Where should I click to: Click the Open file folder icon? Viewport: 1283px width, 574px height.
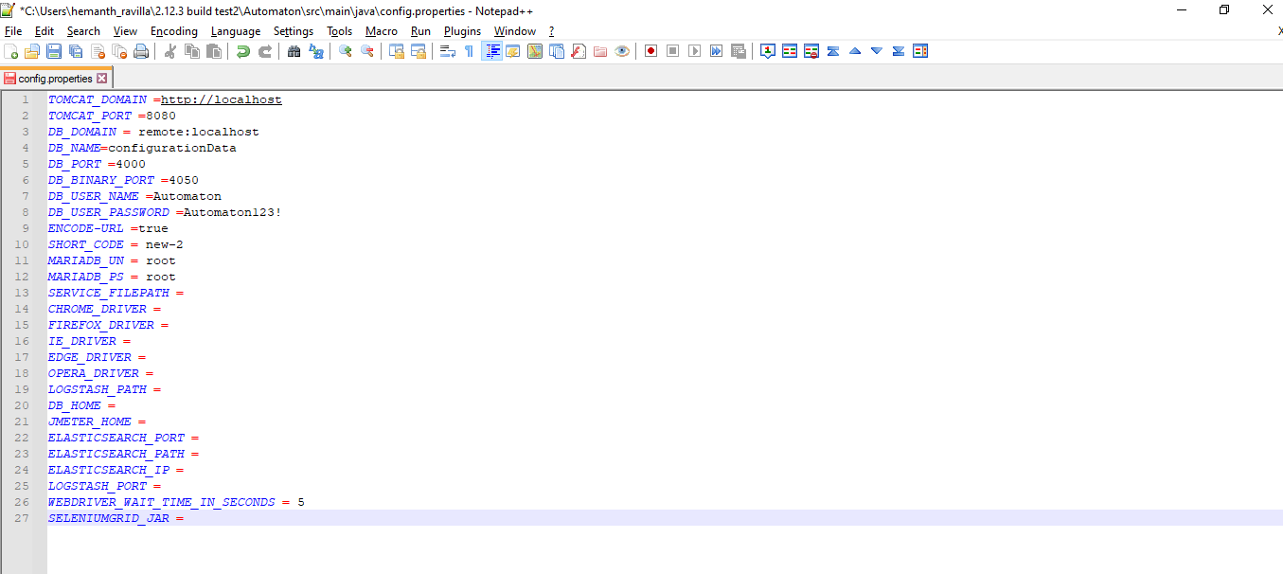tap(32, 51)
